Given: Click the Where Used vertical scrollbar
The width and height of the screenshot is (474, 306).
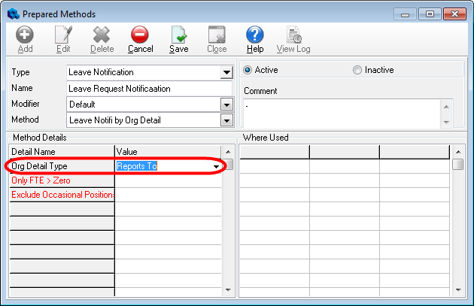Looking at the screenshot, I should pos(457,226).
